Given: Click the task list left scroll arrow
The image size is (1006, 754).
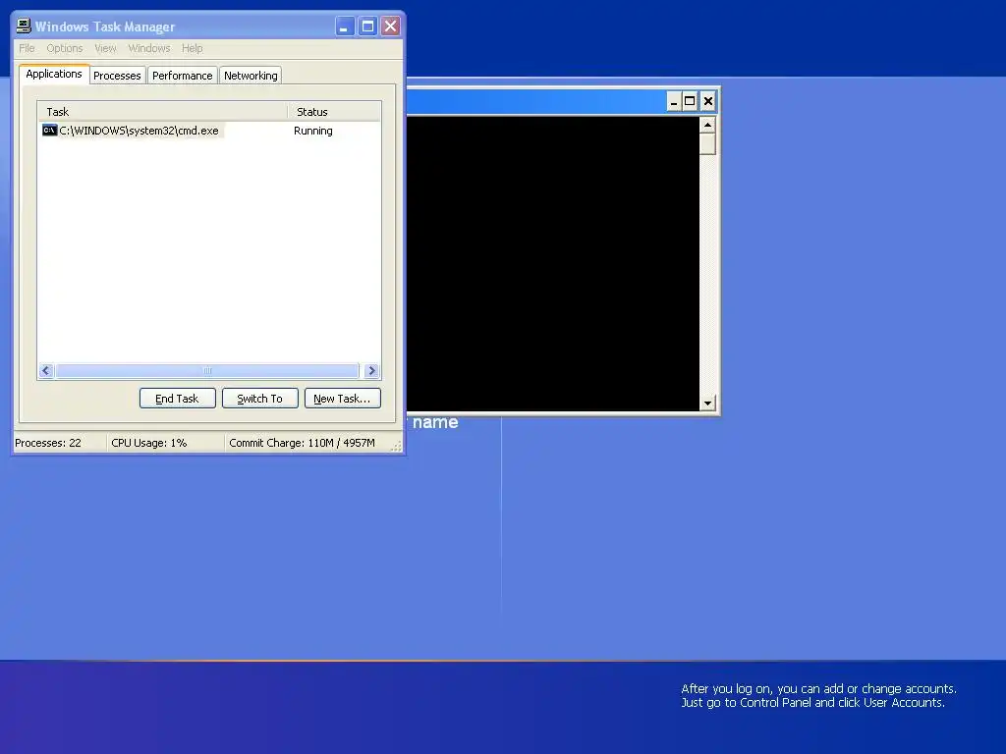Looking at the screenshot, I should click(46, 370).
